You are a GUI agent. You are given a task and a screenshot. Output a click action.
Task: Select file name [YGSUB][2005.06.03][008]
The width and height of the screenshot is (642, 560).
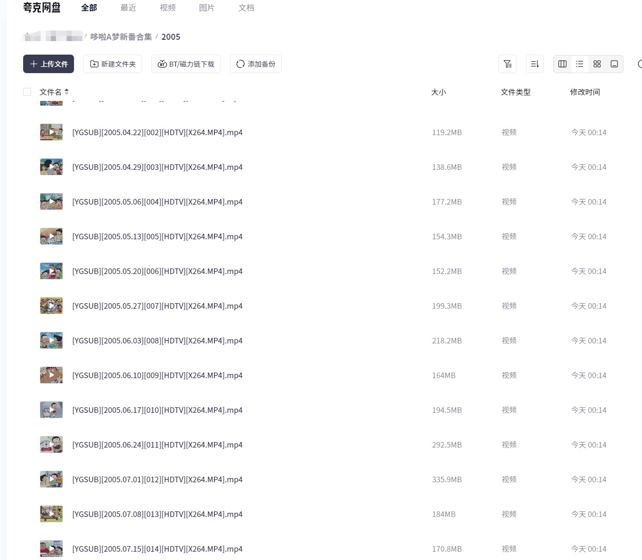[157, 341]
